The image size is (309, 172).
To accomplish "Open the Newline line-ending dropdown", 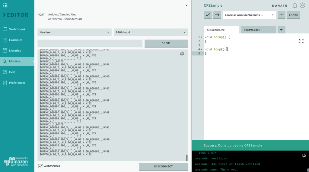I will click(x=75, y=32).
